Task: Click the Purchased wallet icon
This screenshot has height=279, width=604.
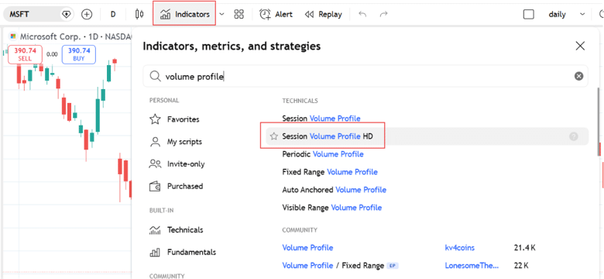Action: [x=155, y=186]
